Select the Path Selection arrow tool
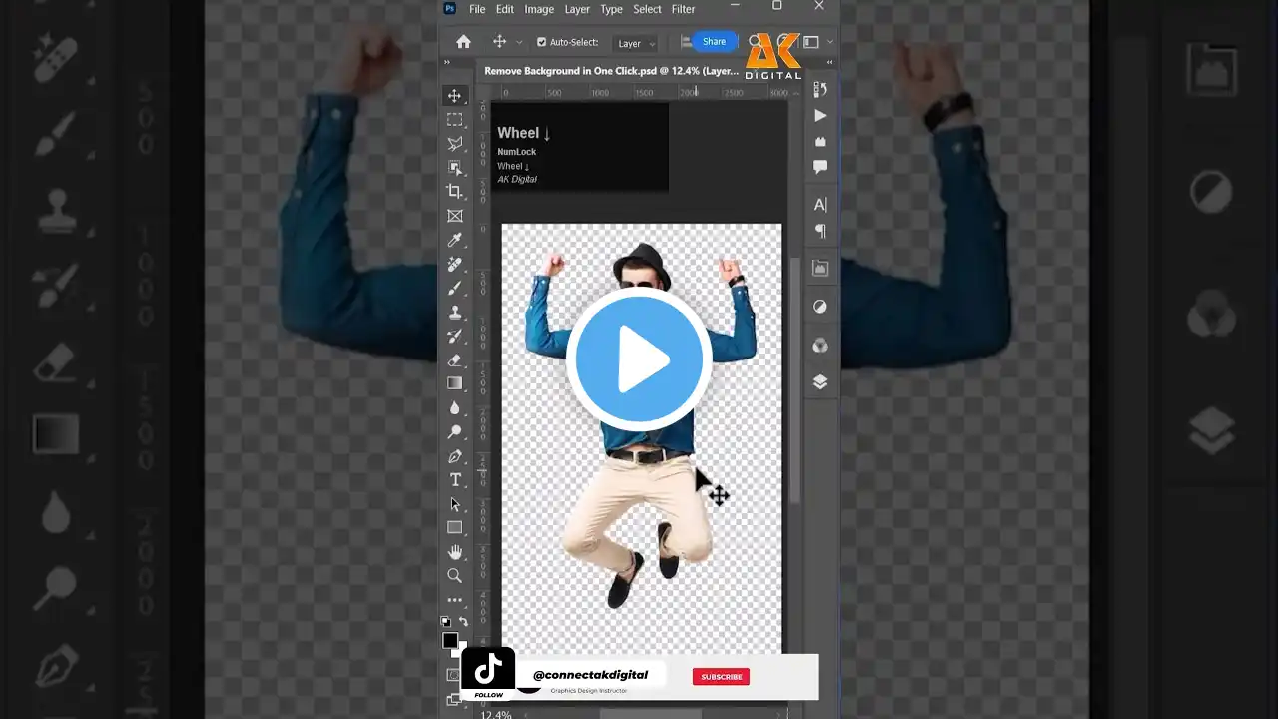 coord(454,504)
